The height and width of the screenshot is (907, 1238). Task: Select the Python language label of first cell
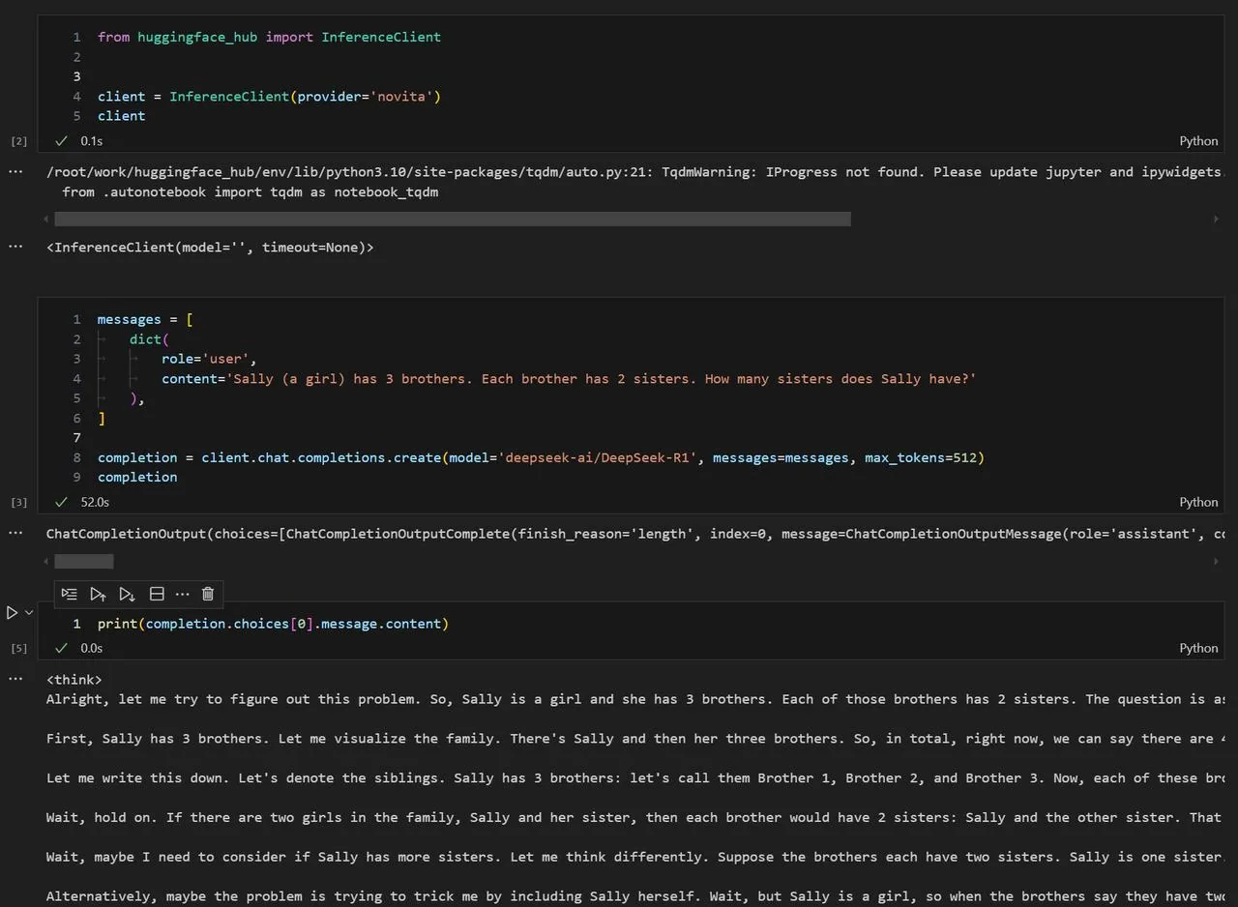1198,141
